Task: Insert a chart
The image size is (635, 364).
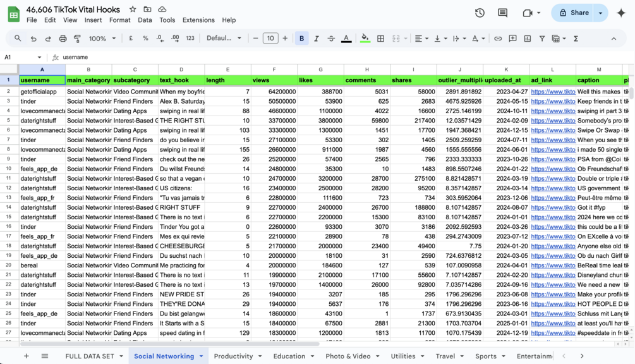Action: pyautogui.click(x=528, y=39)
